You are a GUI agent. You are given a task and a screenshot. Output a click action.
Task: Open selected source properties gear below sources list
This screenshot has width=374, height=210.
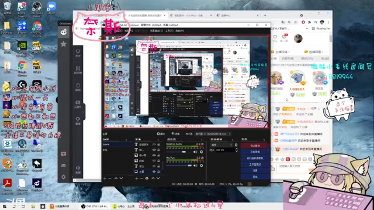147,178
